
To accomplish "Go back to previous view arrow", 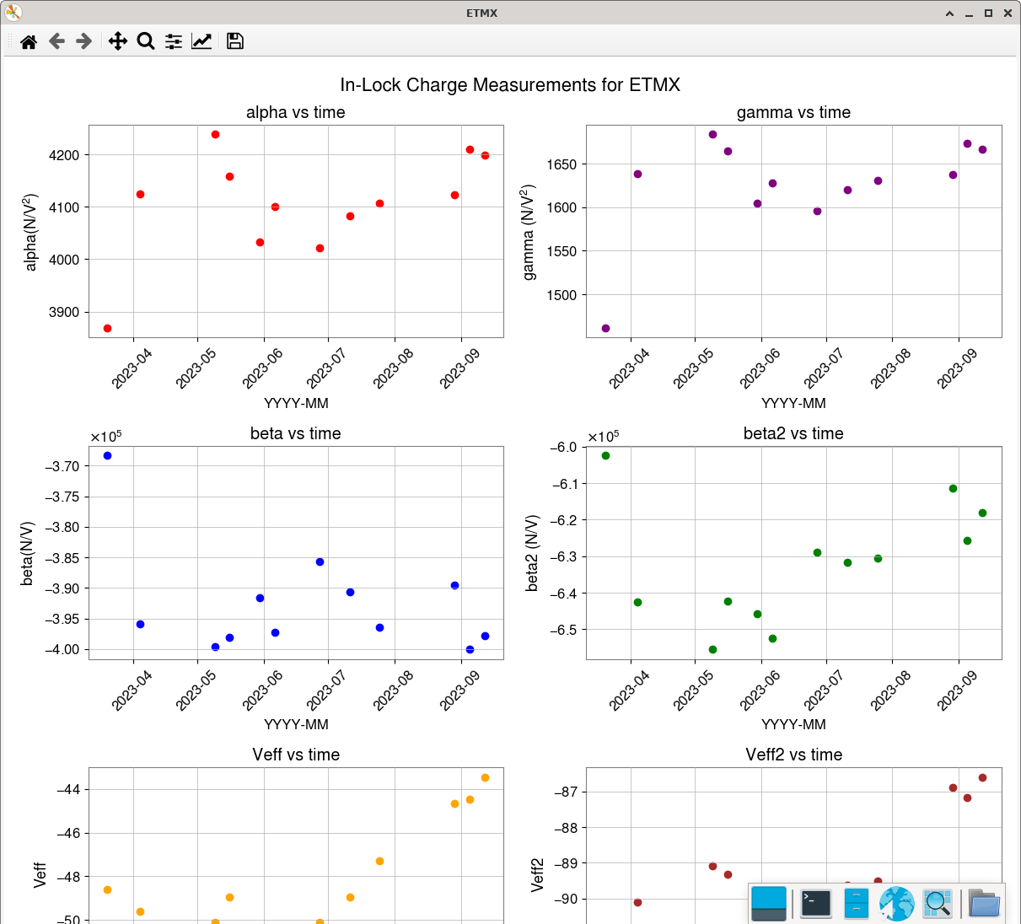I will click(x=56, y=41).
